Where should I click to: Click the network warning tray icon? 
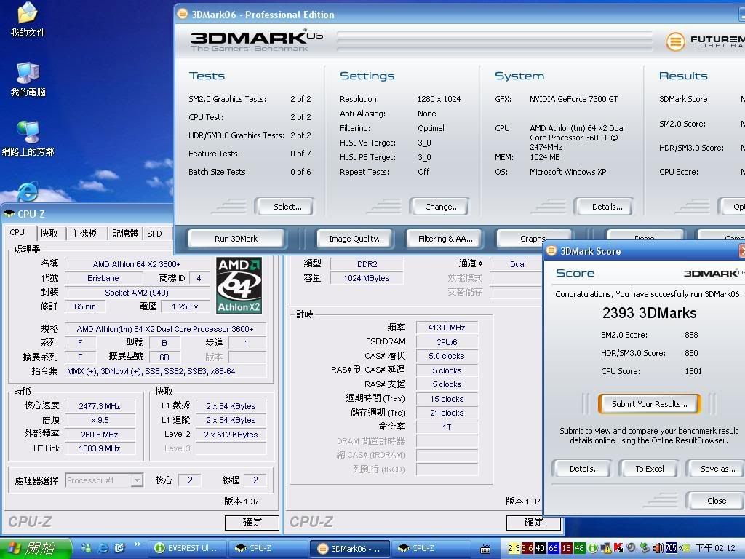coord(606,548)
